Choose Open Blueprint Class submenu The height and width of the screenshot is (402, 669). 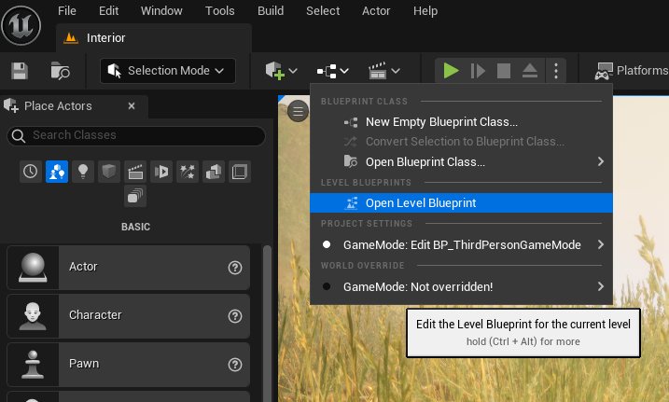(461, 162)
